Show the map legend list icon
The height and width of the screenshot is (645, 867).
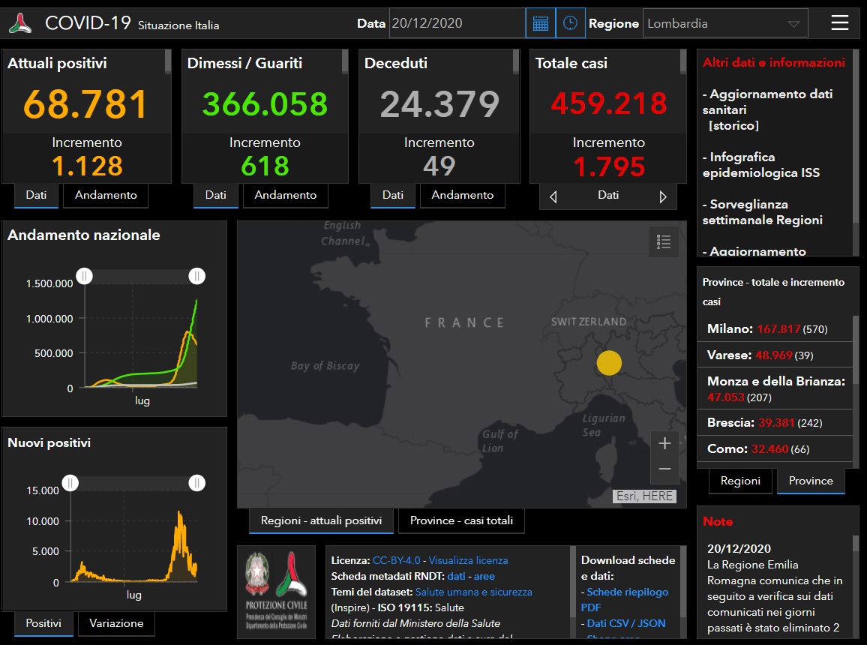click(x=663, y=241)
